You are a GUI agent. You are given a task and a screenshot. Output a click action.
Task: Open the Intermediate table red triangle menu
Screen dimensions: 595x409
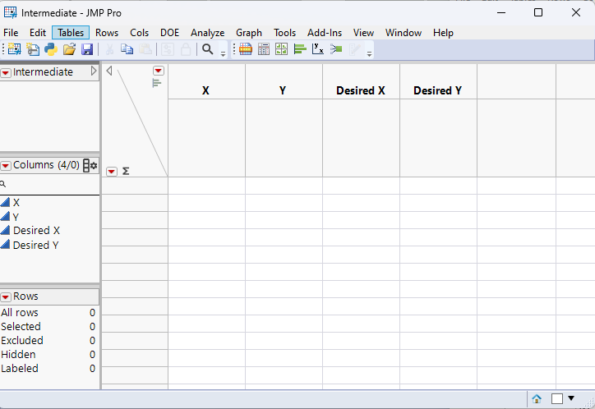click(x=6, y=72)
